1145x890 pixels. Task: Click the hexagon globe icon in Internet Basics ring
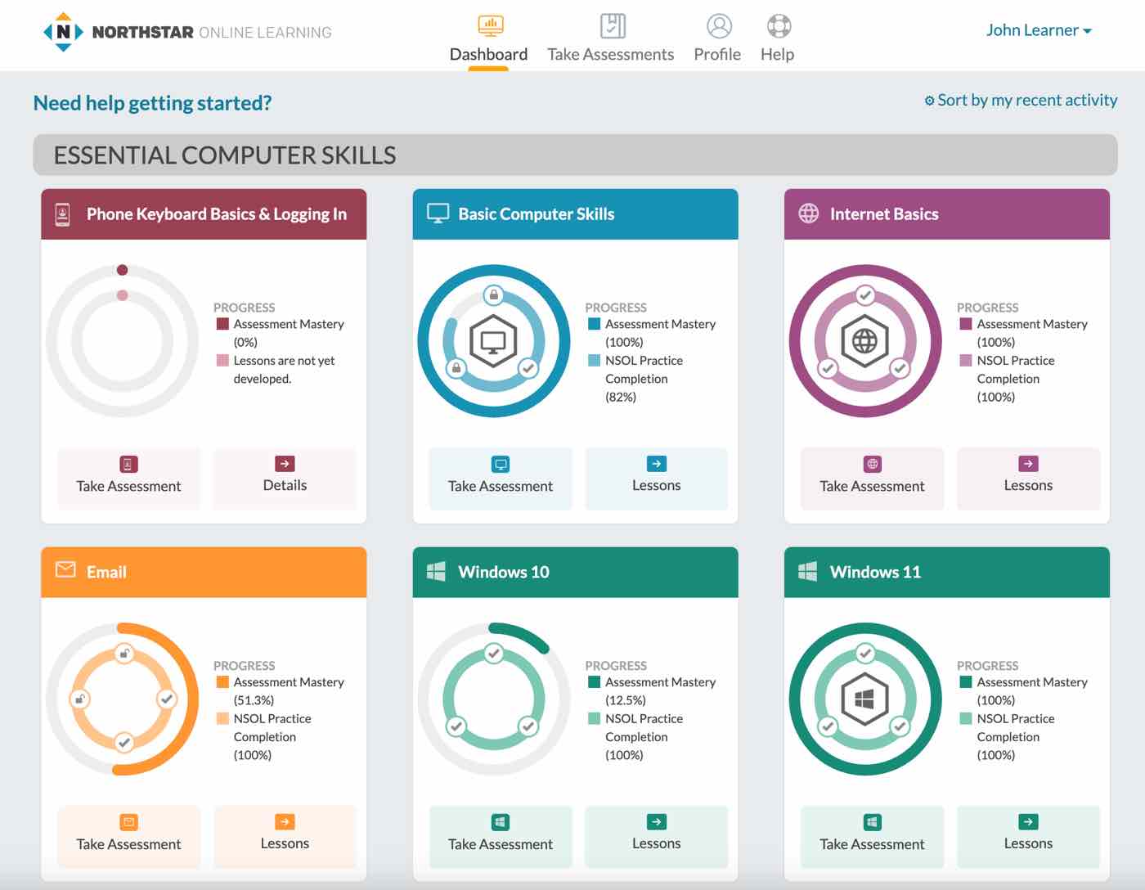pyautogui.click(x=864, y=340)
